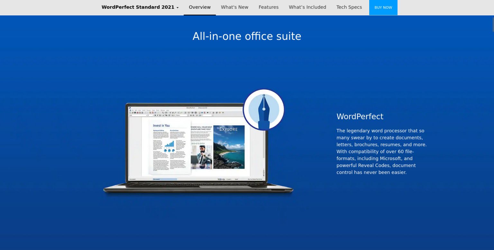Expand the WordPerfect Standard 2021 dropdown

click(x=140, y=7)
